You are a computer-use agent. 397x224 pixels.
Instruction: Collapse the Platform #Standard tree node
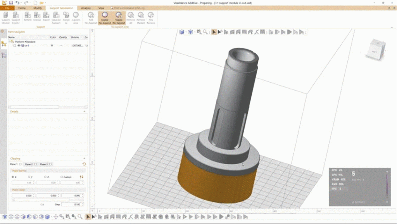[10, 41]
